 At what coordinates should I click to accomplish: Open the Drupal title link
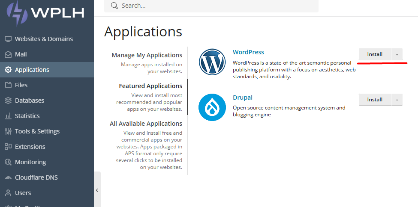click(243, 98)
